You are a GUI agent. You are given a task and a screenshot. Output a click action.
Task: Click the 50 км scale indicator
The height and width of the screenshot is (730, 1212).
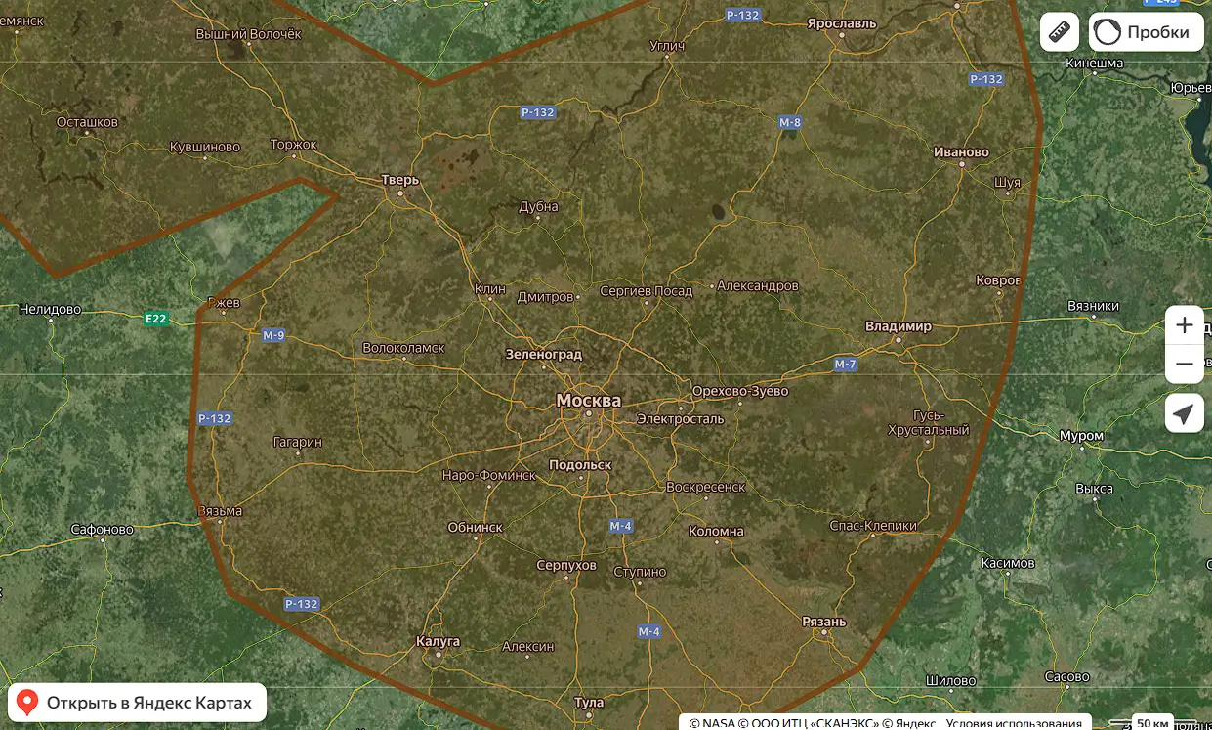tap(1151, 723)
